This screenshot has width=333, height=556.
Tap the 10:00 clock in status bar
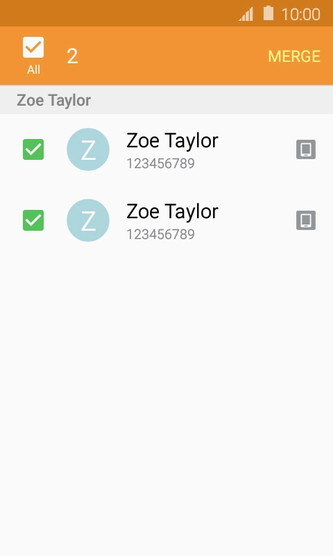301,15
